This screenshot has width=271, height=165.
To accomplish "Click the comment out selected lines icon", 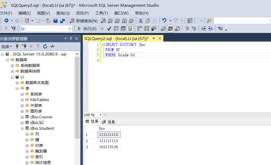I will point(187,29).
